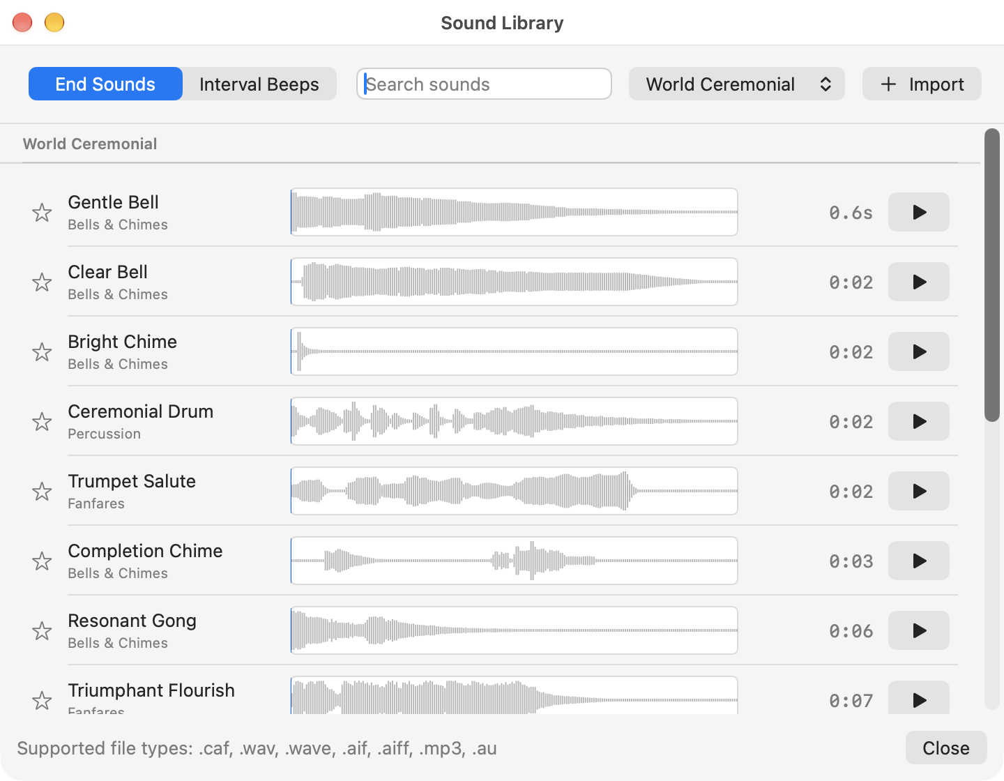The image size is (1004, 781).
Task: Click the red window close button
Action: click(x=22, y=22)
